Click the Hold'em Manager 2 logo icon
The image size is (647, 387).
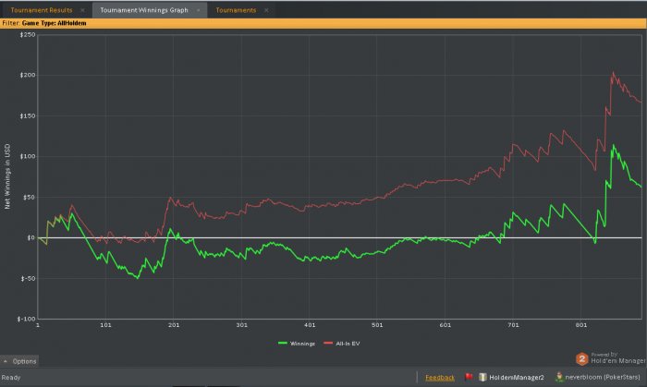point(581,359)
